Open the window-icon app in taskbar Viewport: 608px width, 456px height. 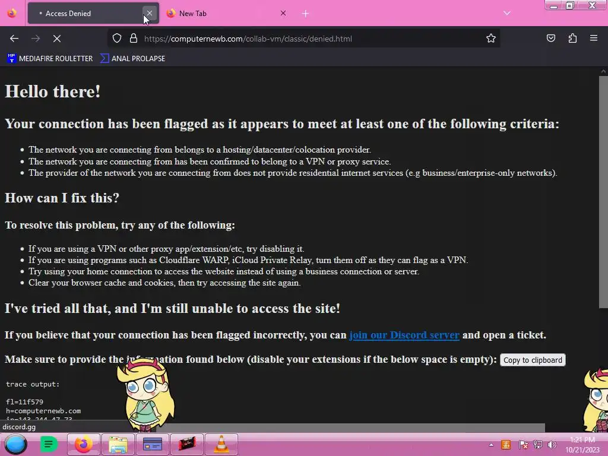[x=153, y=444]
